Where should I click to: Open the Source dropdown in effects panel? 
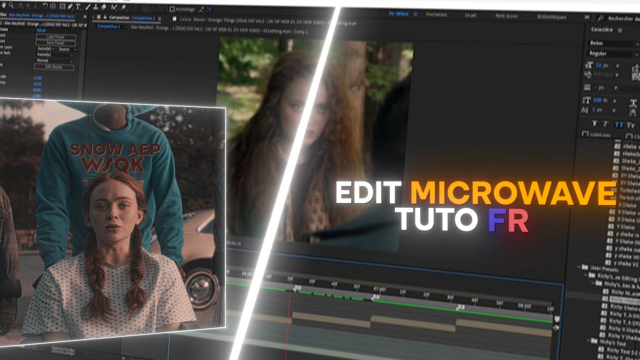(x=68, y=49)
